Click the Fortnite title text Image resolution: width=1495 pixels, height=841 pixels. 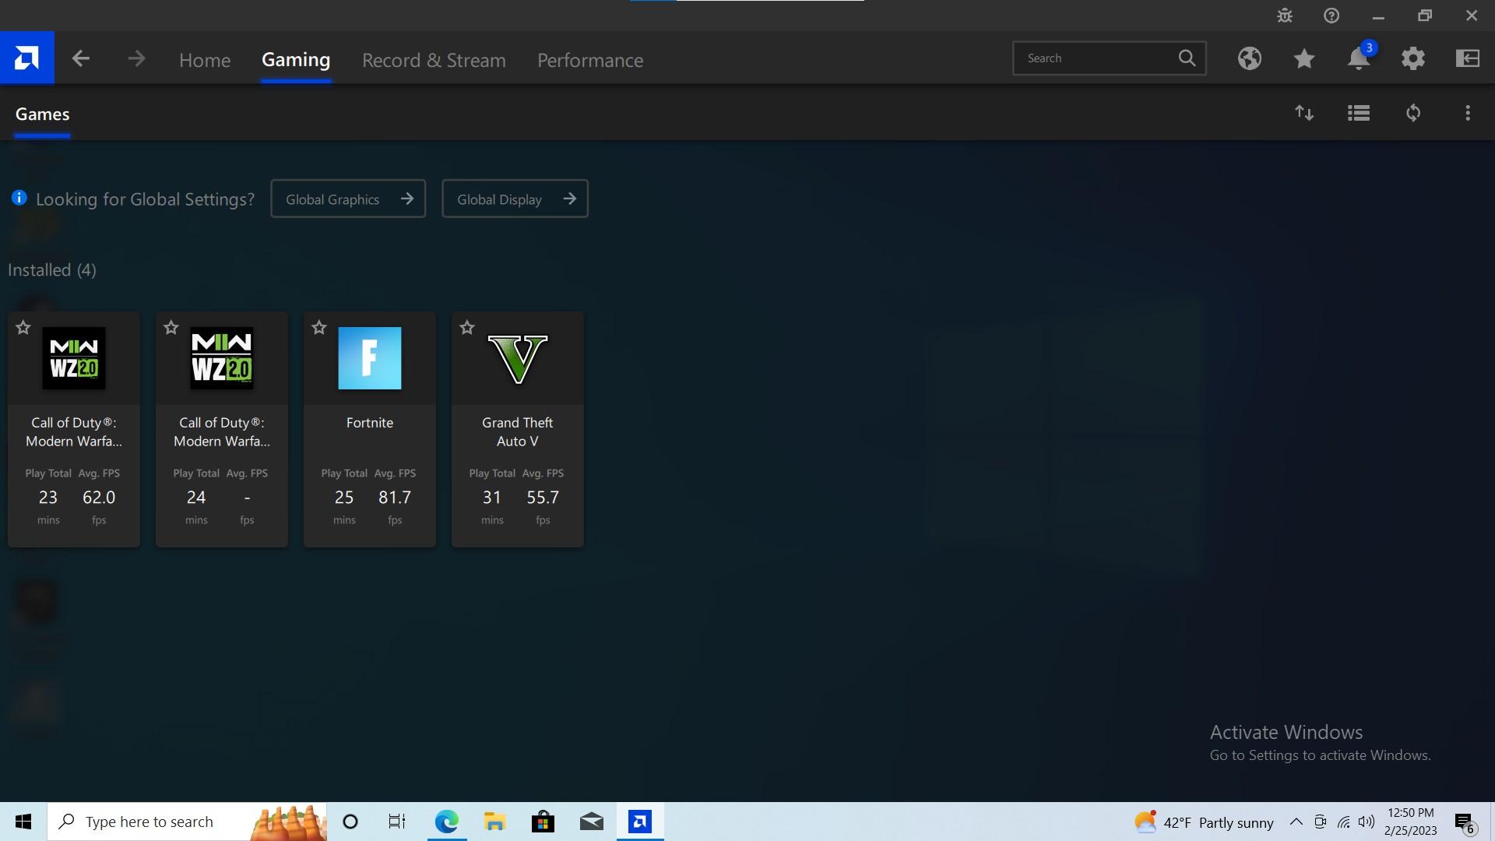click(370, 423)
